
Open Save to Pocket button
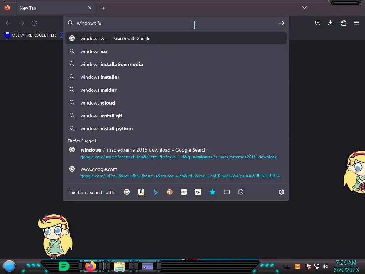point(318,23)
